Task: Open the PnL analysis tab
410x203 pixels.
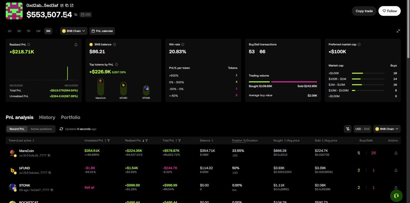Action: (x=19, y=117)
